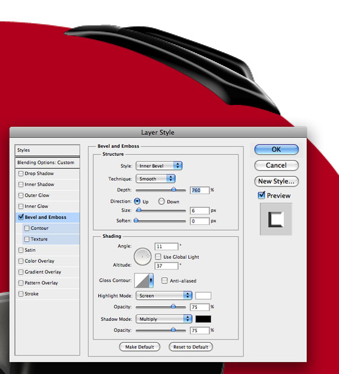
Task: Click the style preview thumbnail
Action: pos(276,219)
